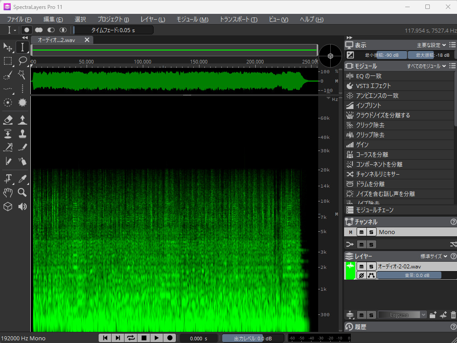The image size is (457, 343).
Task: Pick the Clone Stamp tool
Action: tap(22, 133)
